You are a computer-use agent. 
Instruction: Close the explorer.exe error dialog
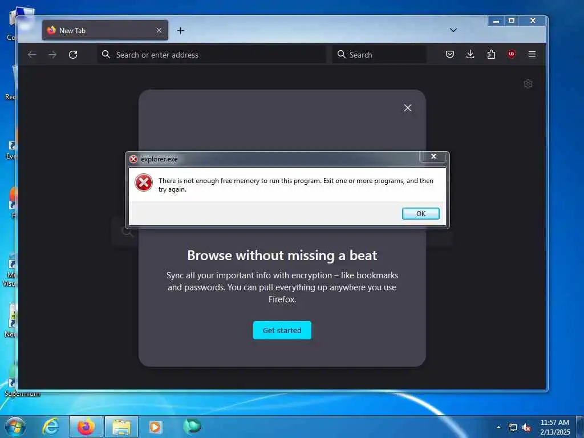[433, 156]
